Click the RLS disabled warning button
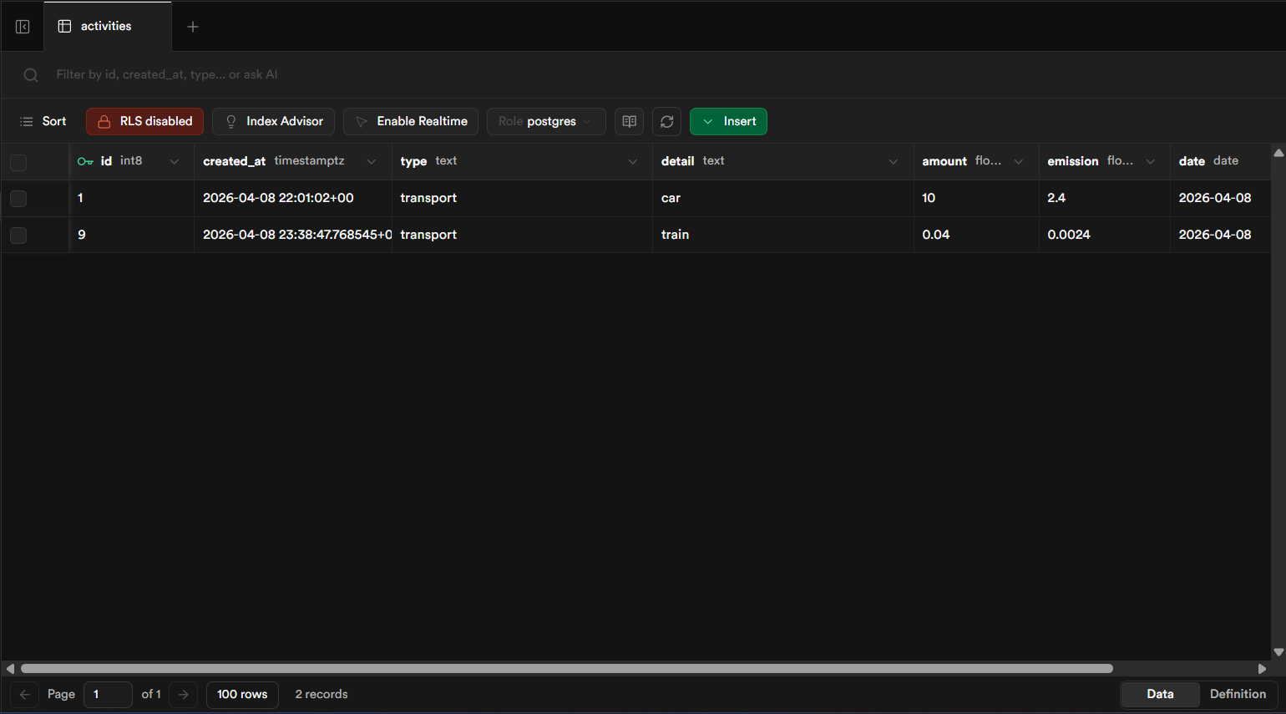The width and height of the screenshot is (1286, 714). click(144, 121)
